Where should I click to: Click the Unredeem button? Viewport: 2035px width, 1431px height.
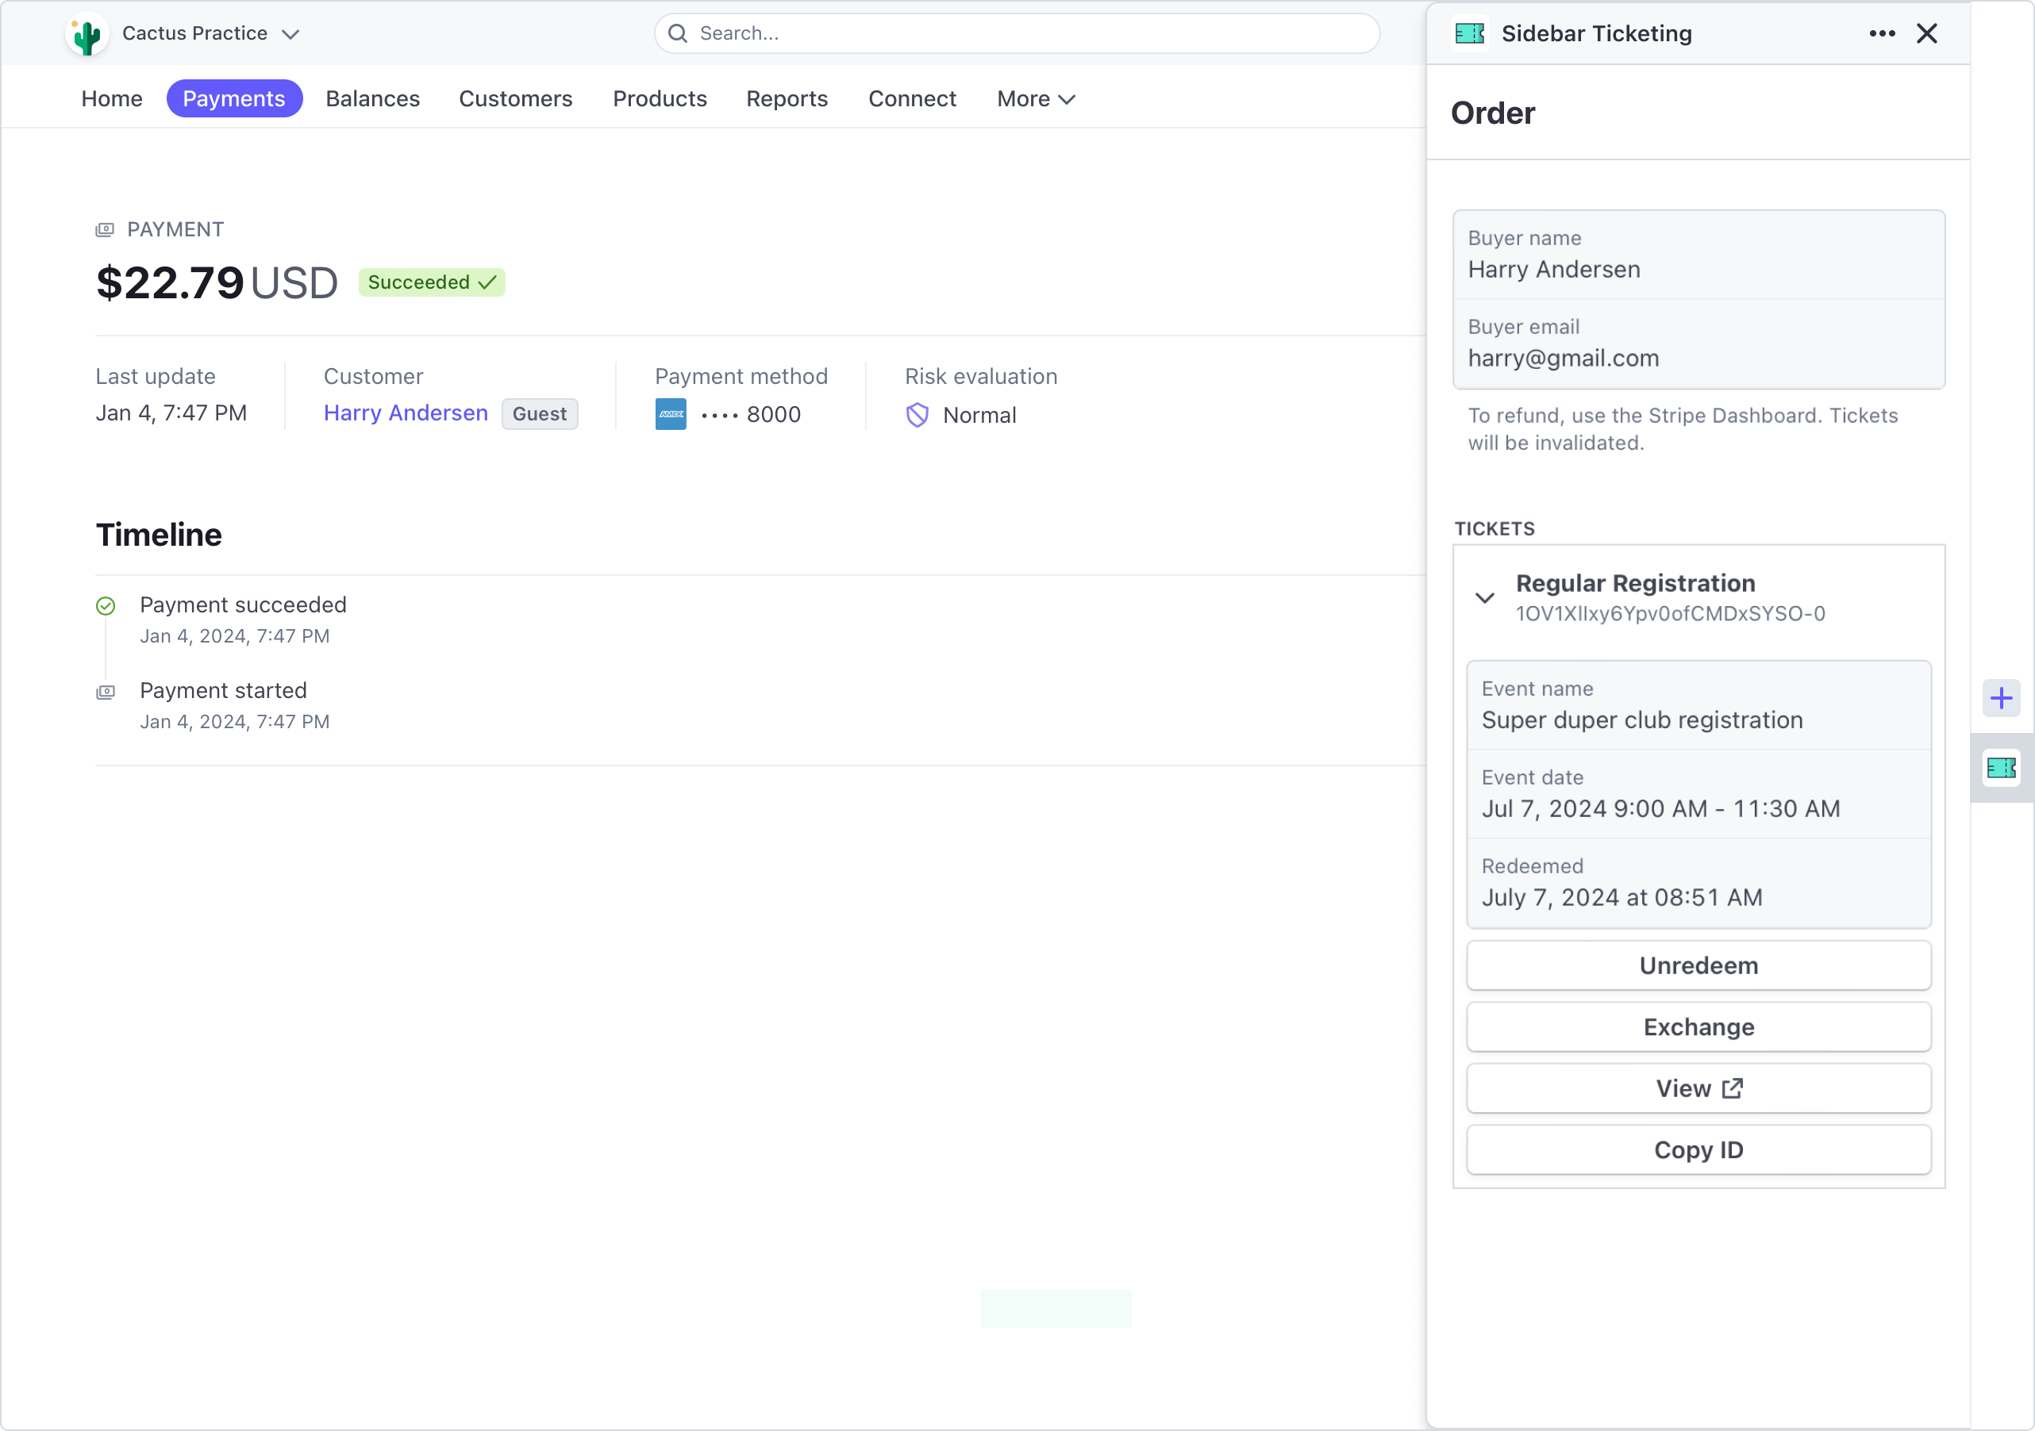click(x=1698, y=965)
